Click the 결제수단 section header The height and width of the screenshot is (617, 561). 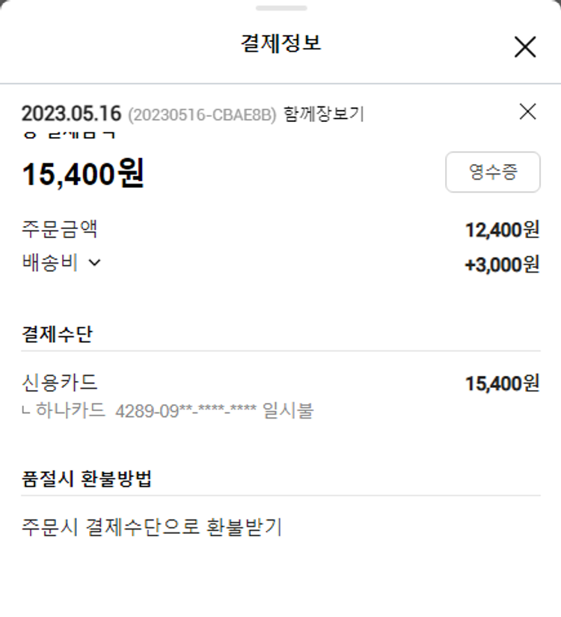[x=57, y=334]
